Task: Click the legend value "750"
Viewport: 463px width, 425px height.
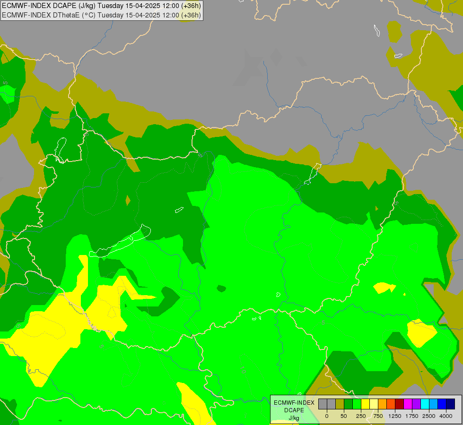Action: pos(378,416)
